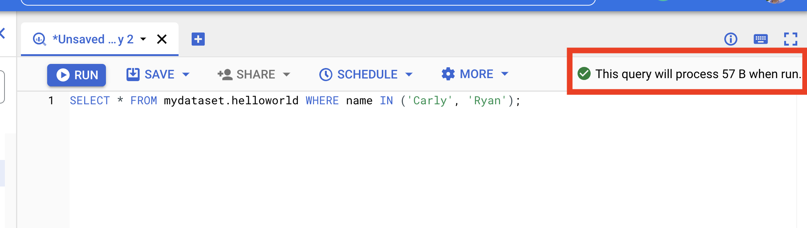Select the Unsaved query 2 tab
Image resolution: width=807 pixels, height=228 pixels.
tap(93, 39)
